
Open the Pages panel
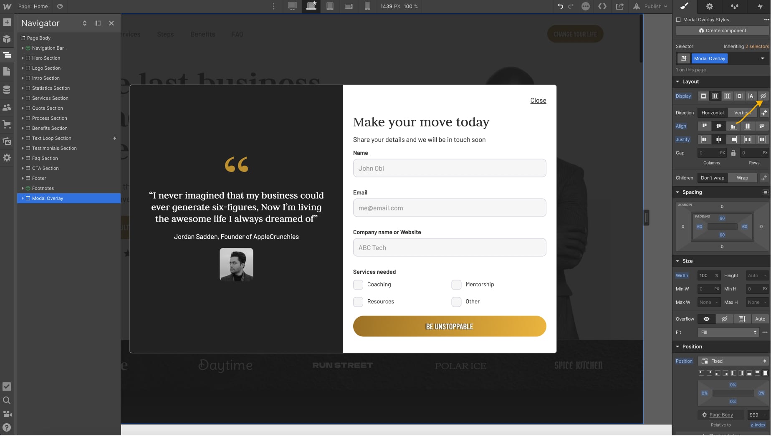[x=7, y=71]
